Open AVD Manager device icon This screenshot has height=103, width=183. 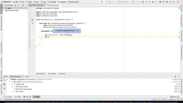coord(170,2)
